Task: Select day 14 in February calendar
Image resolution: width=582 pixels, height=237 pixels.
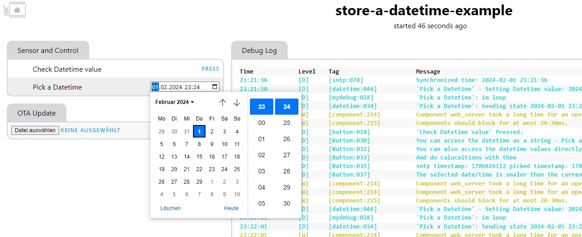Action: (187, 157)
